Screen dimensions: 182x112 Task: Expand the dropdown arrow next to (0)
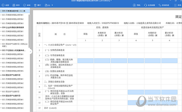52,5
